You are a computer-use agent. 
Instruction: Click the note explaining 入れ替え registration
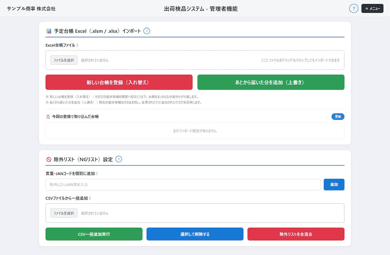pyautogui.click(x=122, y=97)
